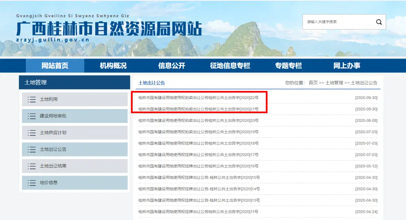Open announcement [2020]14号
Viewport: 406px width, 220px height.
[x=199, y=189]
